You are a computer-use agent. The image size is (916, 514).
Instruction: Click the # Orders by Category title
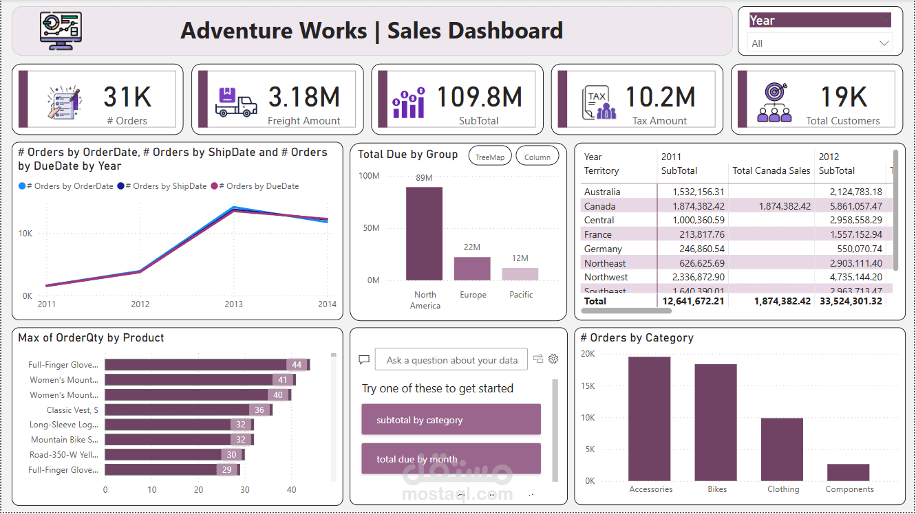click(x=637, y=337)
